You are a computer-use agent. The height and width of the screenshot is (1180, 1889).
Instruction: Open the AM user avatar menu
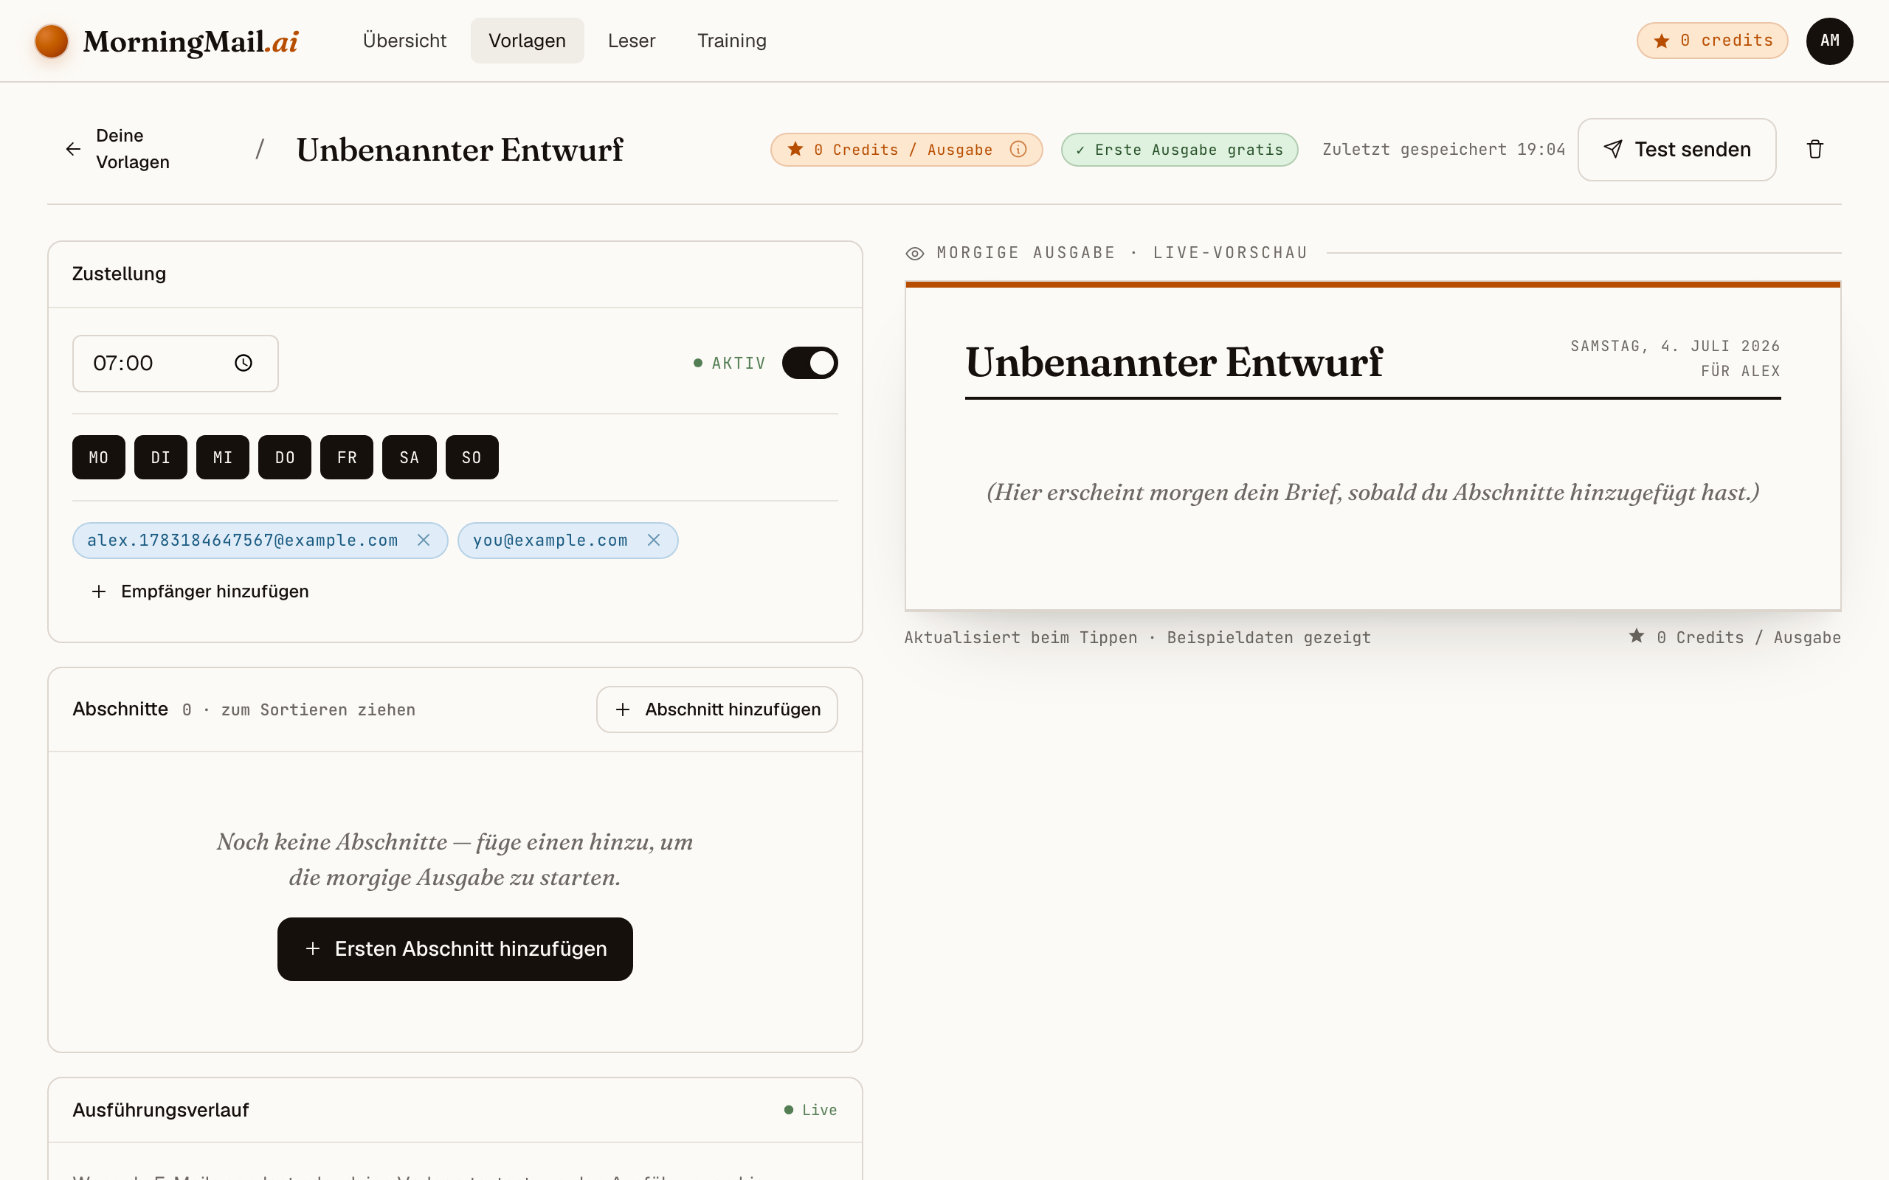(x=1829, y=41)
